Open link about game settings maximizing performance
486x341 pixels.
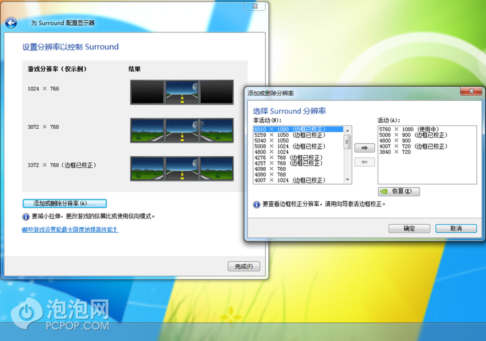coord(70,229)
